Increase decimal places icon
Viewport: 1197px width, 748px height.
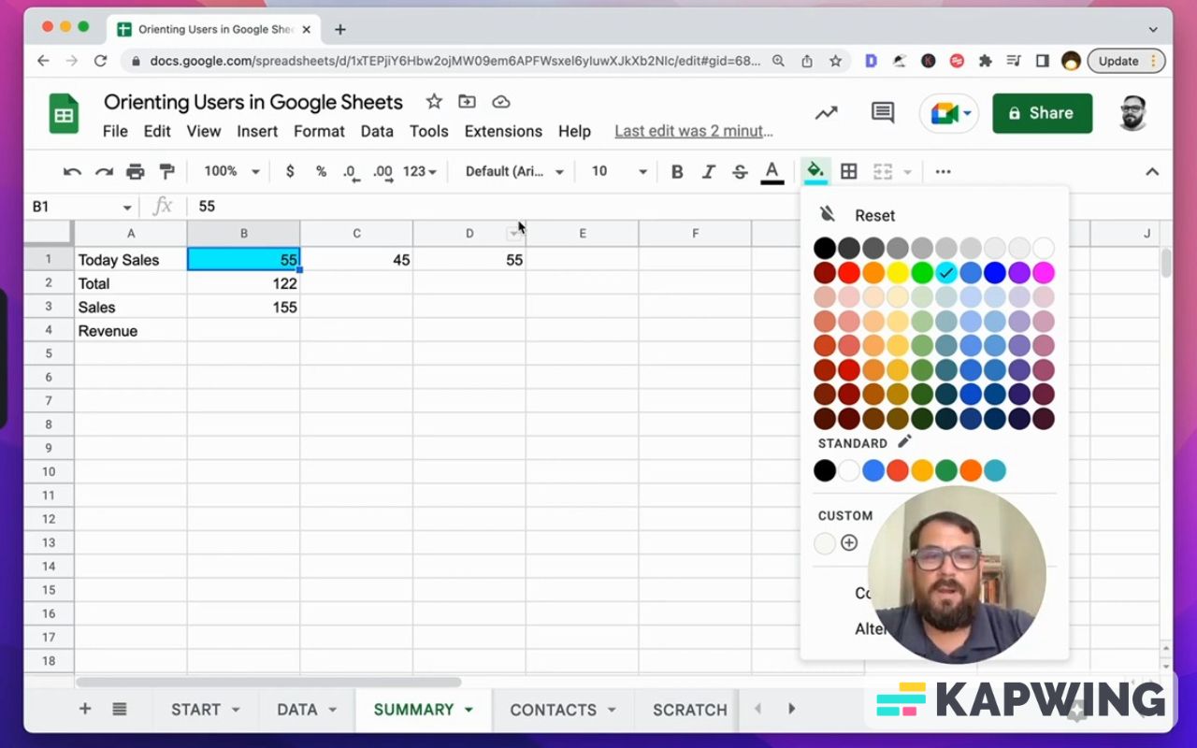click(x=382, y=172)
